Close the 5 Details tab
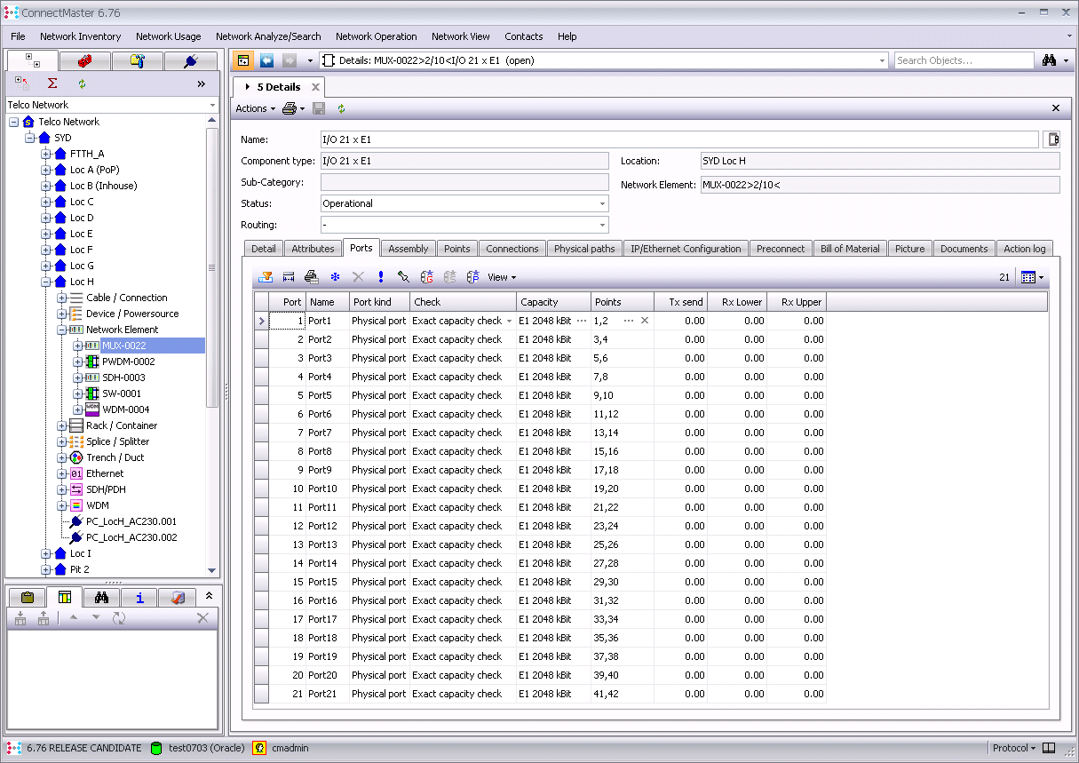The width and height of the screenshot is (1079, 763). coord(315,87)
